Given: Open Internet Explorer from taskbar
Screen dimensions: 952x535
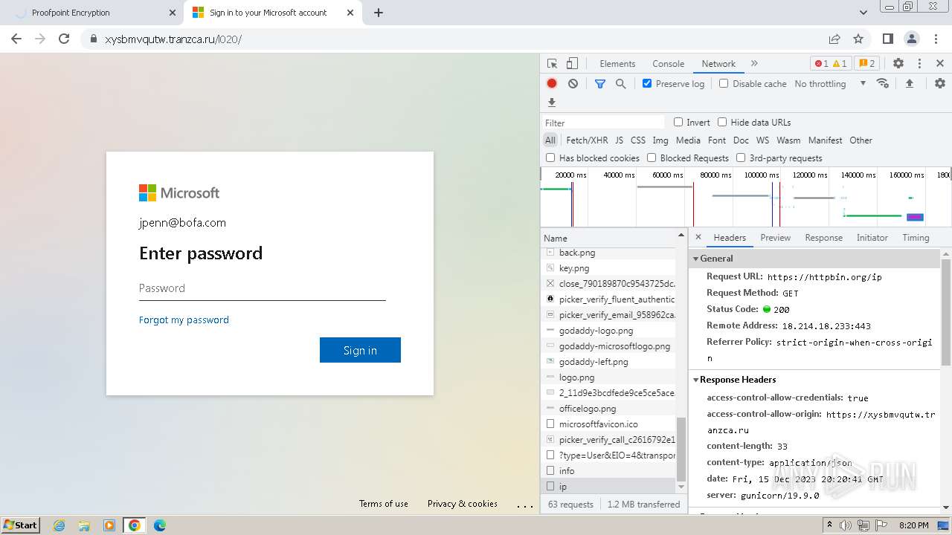Looking at the screenshot, I should [x=59, y=525].
